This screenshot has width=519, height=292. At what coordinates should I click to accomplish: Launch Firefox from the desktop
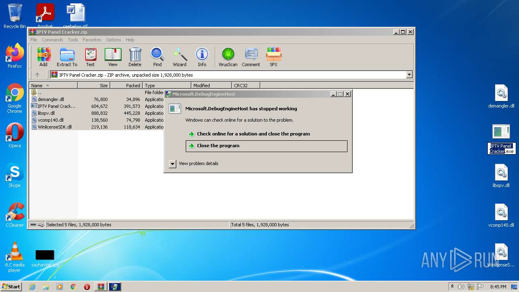pyautogui.click(x=15, y=56)
